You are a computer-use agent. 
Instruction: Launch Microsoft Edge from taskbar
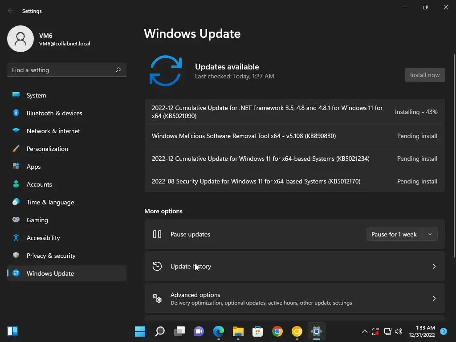(218, 331)
